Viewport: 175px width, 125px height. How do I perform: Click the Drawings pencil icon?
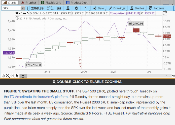pos(110,8)
